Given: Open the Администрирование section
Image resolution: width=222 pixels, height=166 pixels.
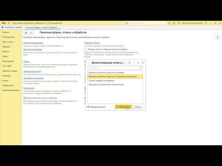Looking at the screenshot, I should [11, 90].
